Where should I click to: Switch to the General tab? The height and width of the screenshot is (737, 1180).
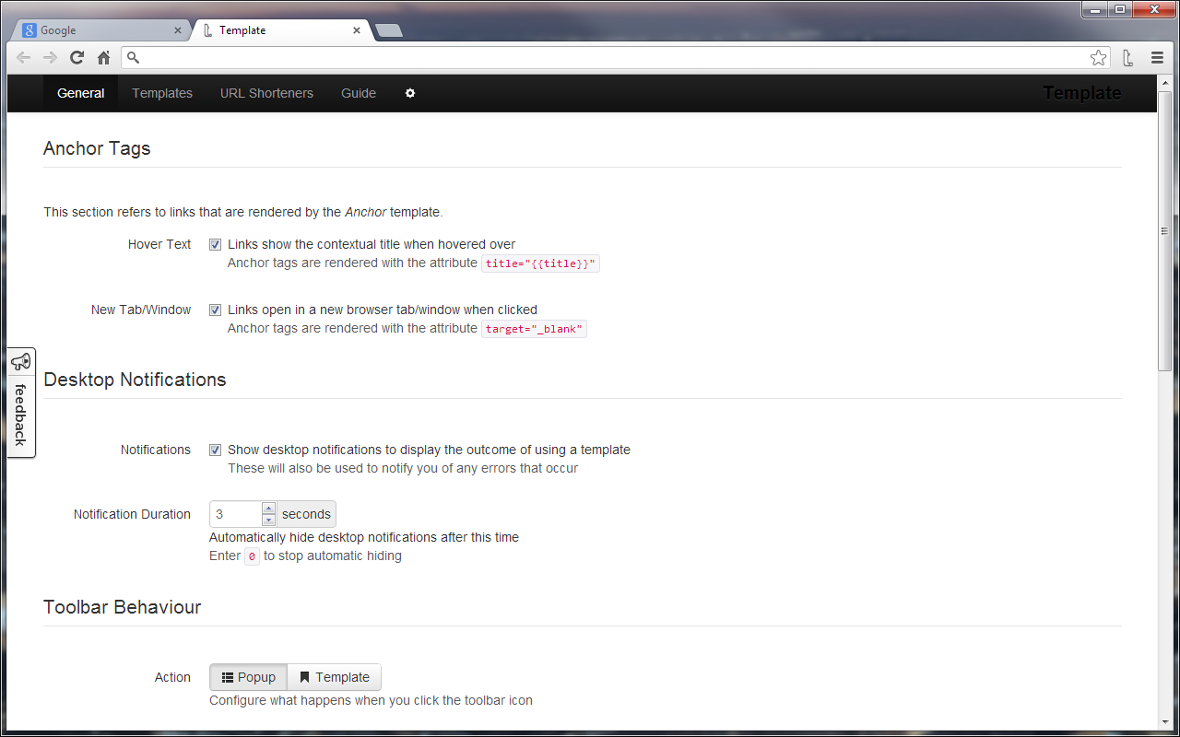click(x=81, y=93)
